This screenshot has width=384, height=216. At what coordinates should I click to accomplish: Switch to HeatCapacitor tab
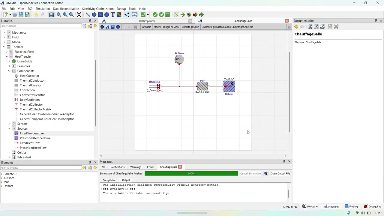[x=147, y=21]
